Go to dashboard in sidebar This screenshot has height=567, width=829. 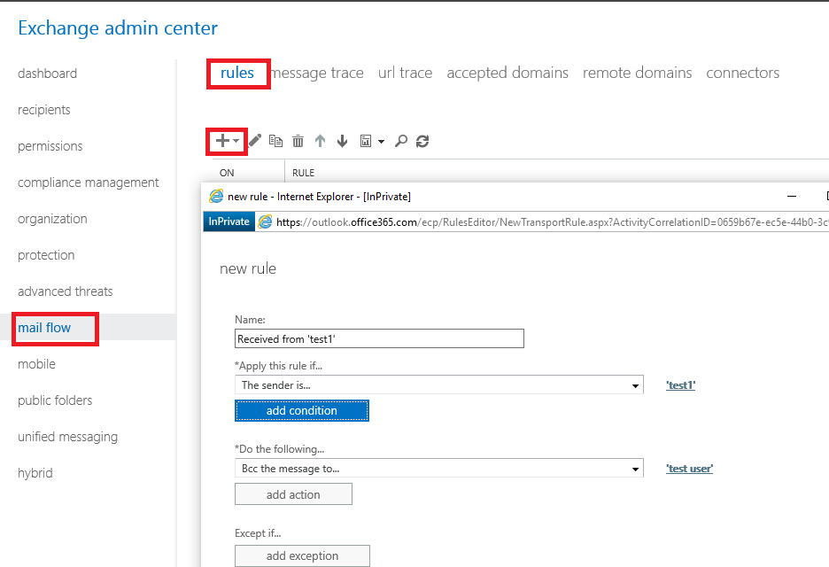[48, 74]
